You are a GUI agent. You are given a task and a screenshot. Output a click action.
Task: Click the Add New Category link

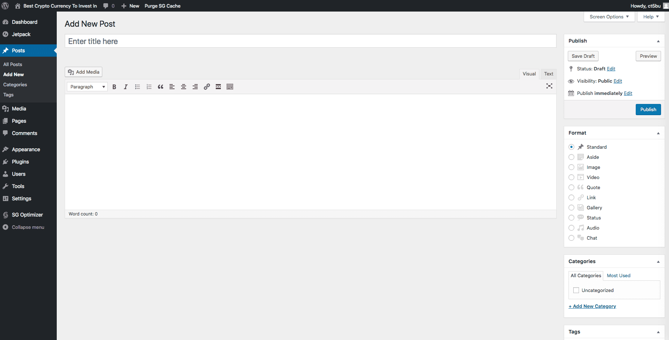(x=592, y=306)
